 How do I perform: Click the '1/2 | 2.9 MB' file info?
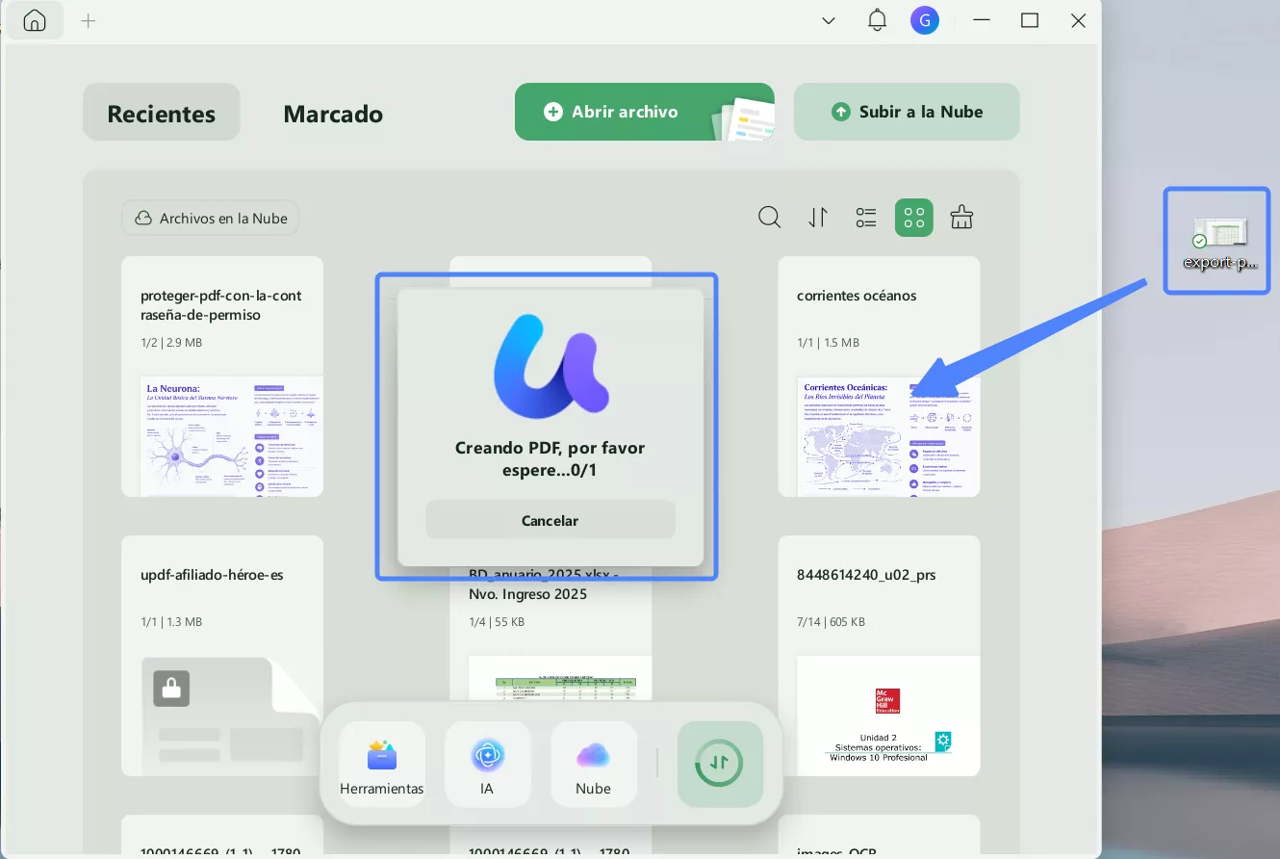coord(171,343)
